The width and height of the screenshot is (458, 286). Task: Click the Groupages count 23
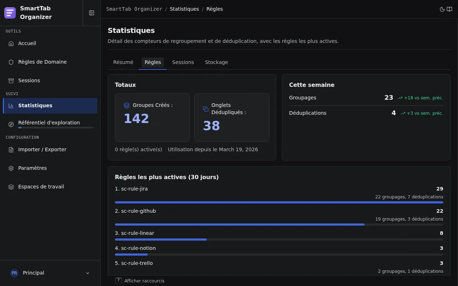click(x=389, y=98)
